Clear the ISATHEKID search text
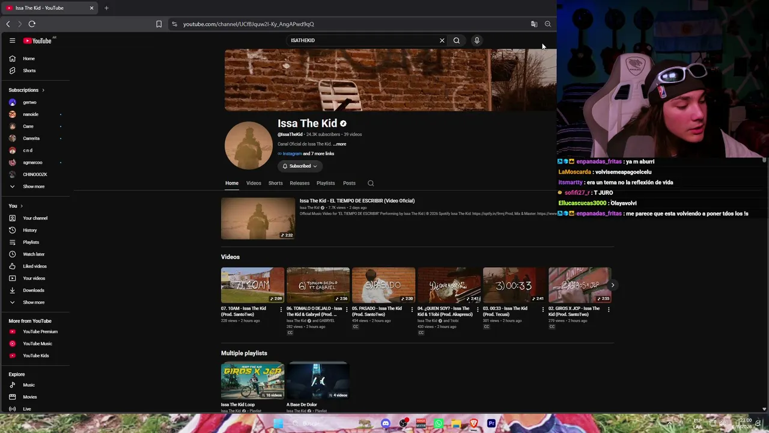 [442, 40]
